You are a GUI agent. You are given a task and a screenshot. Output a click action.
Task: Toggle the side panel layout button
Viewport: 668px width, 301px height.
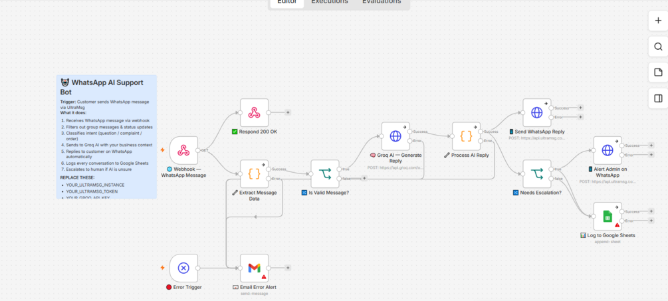(658, 98)
